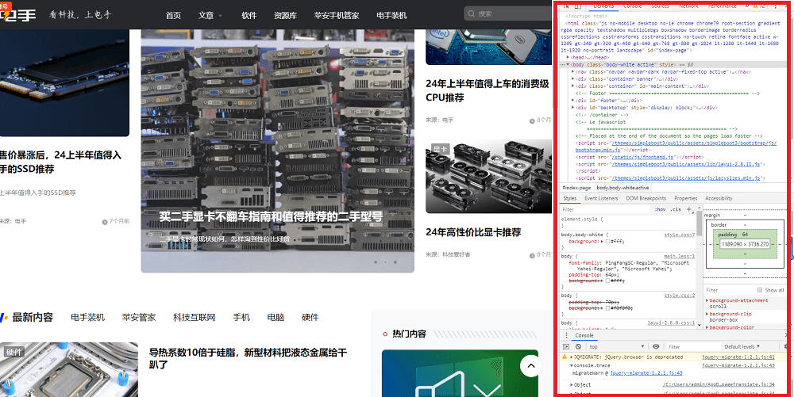Click the inspect element picker icon in DevTools
Screen dimensions: 794x397
[565, 6]
